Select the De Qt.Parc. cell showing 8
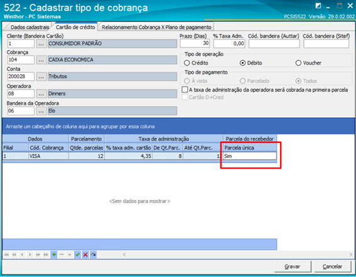This screenshot has width=356, height=277. click(168, 156)
